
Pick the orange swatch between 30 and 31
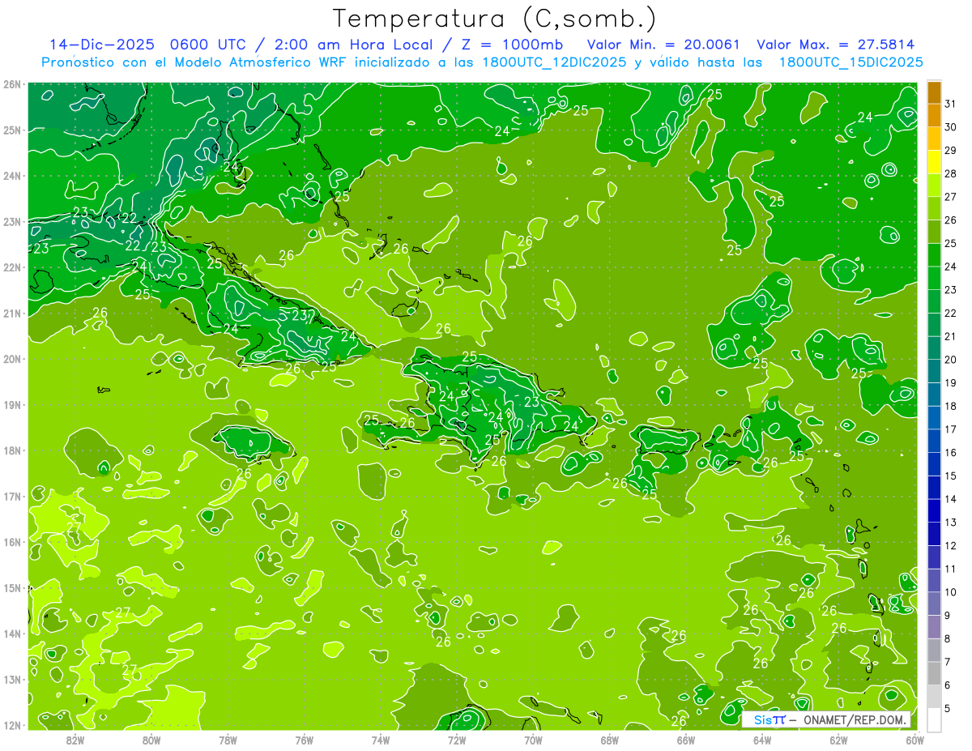pos(934,115)
